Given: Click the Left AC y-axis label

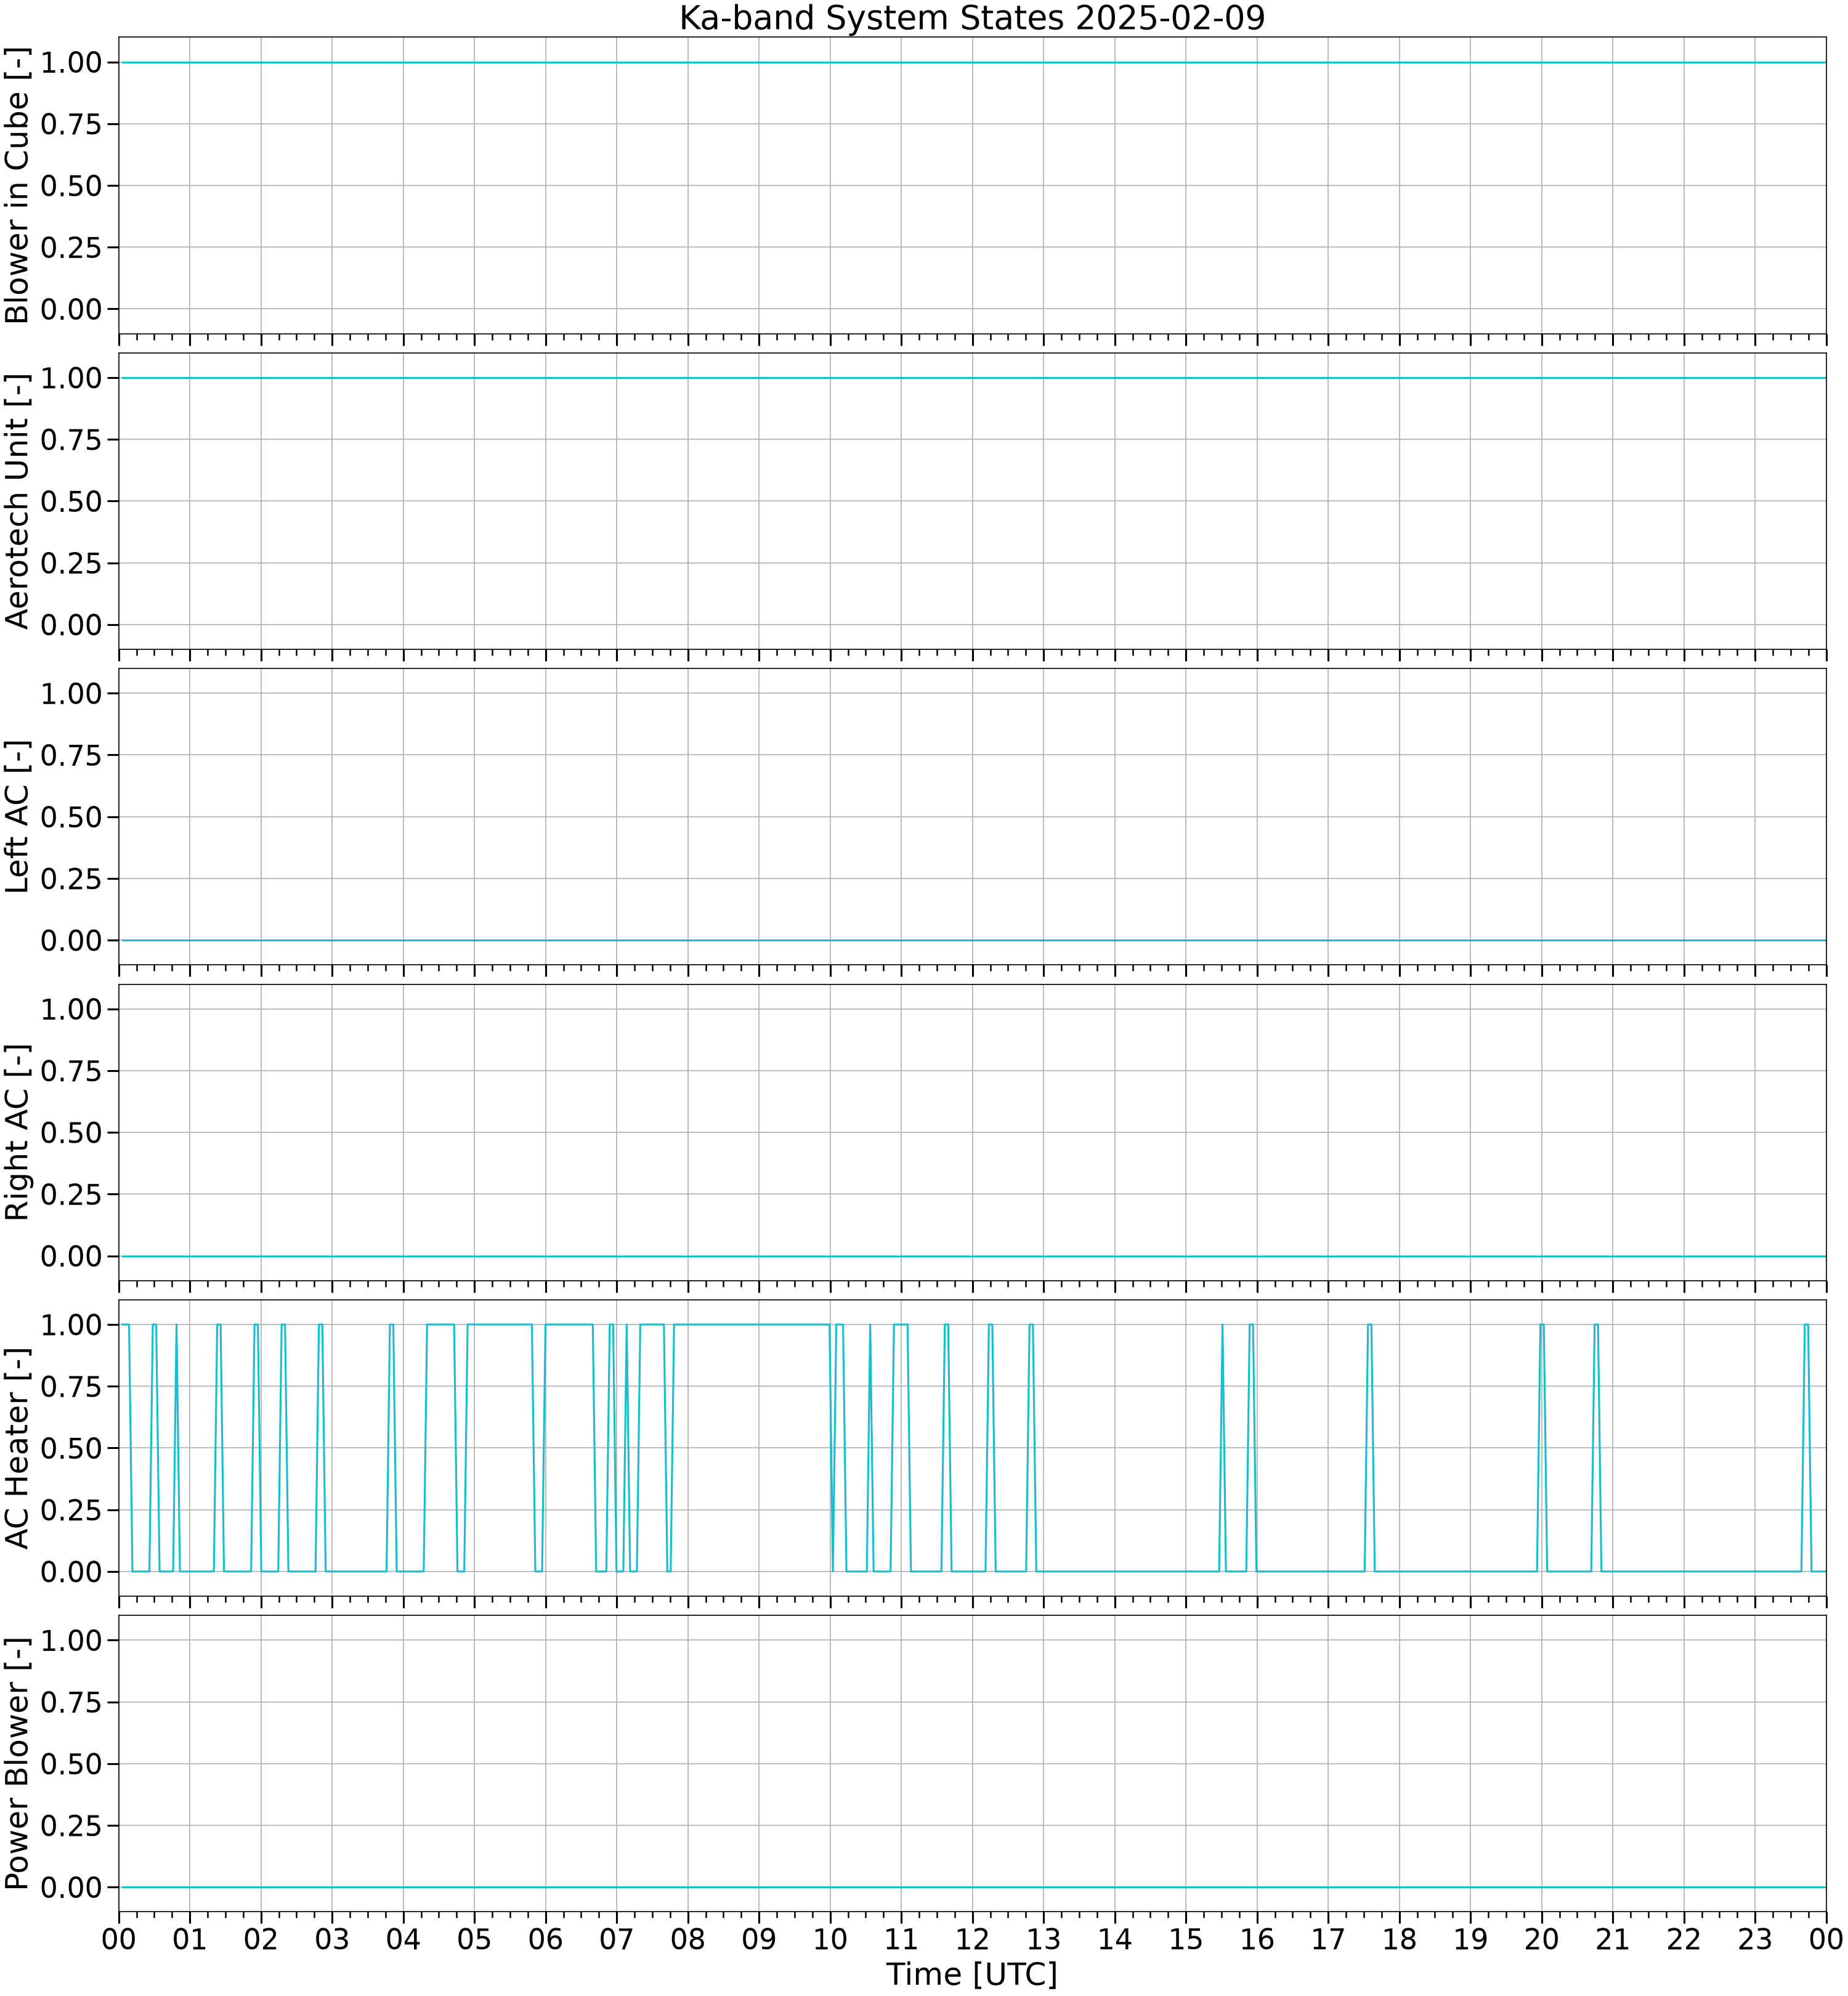Looking at the screenshot, I should [x=17, y=817].
